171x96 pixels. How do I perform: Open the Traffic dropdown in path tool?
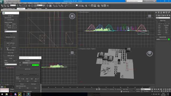(x=11, y=31)
